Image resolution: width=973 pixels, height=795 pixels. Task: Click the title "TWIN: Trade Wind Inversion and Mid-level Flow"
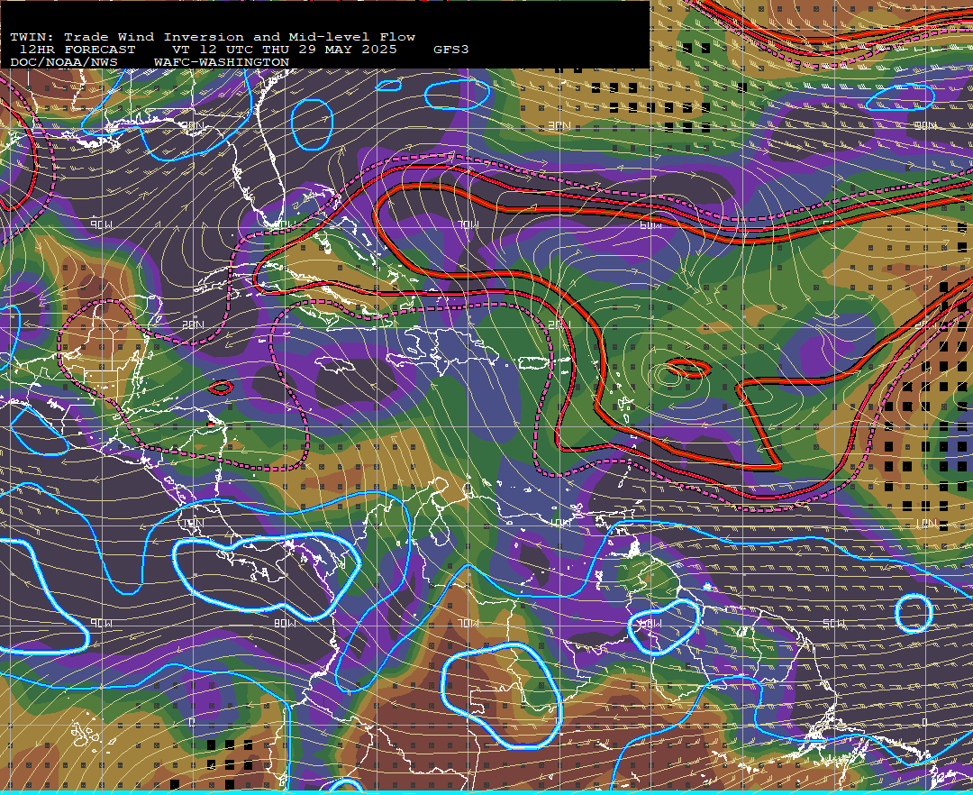(213, 37)
